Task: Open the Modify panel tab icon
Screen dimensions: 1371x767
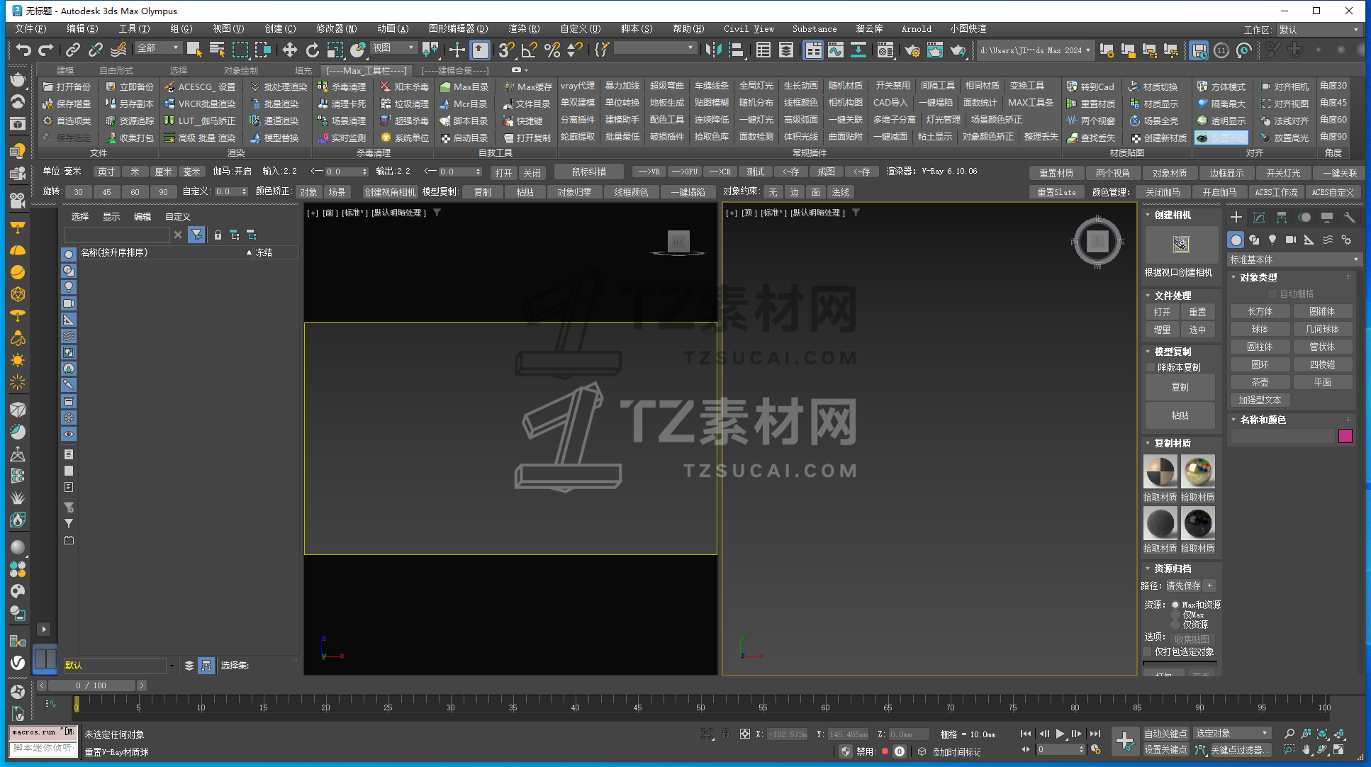Action: (x=1259, y=218)
